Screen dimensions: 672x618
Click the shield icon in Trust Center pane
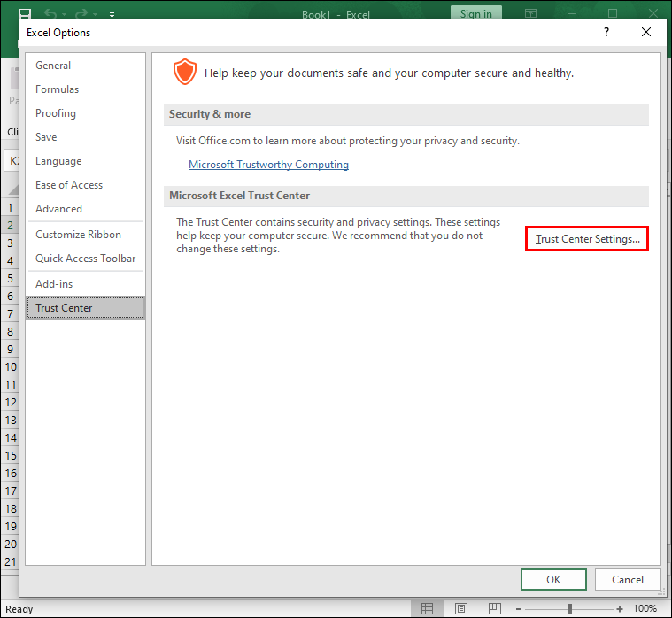pos(185,72)
